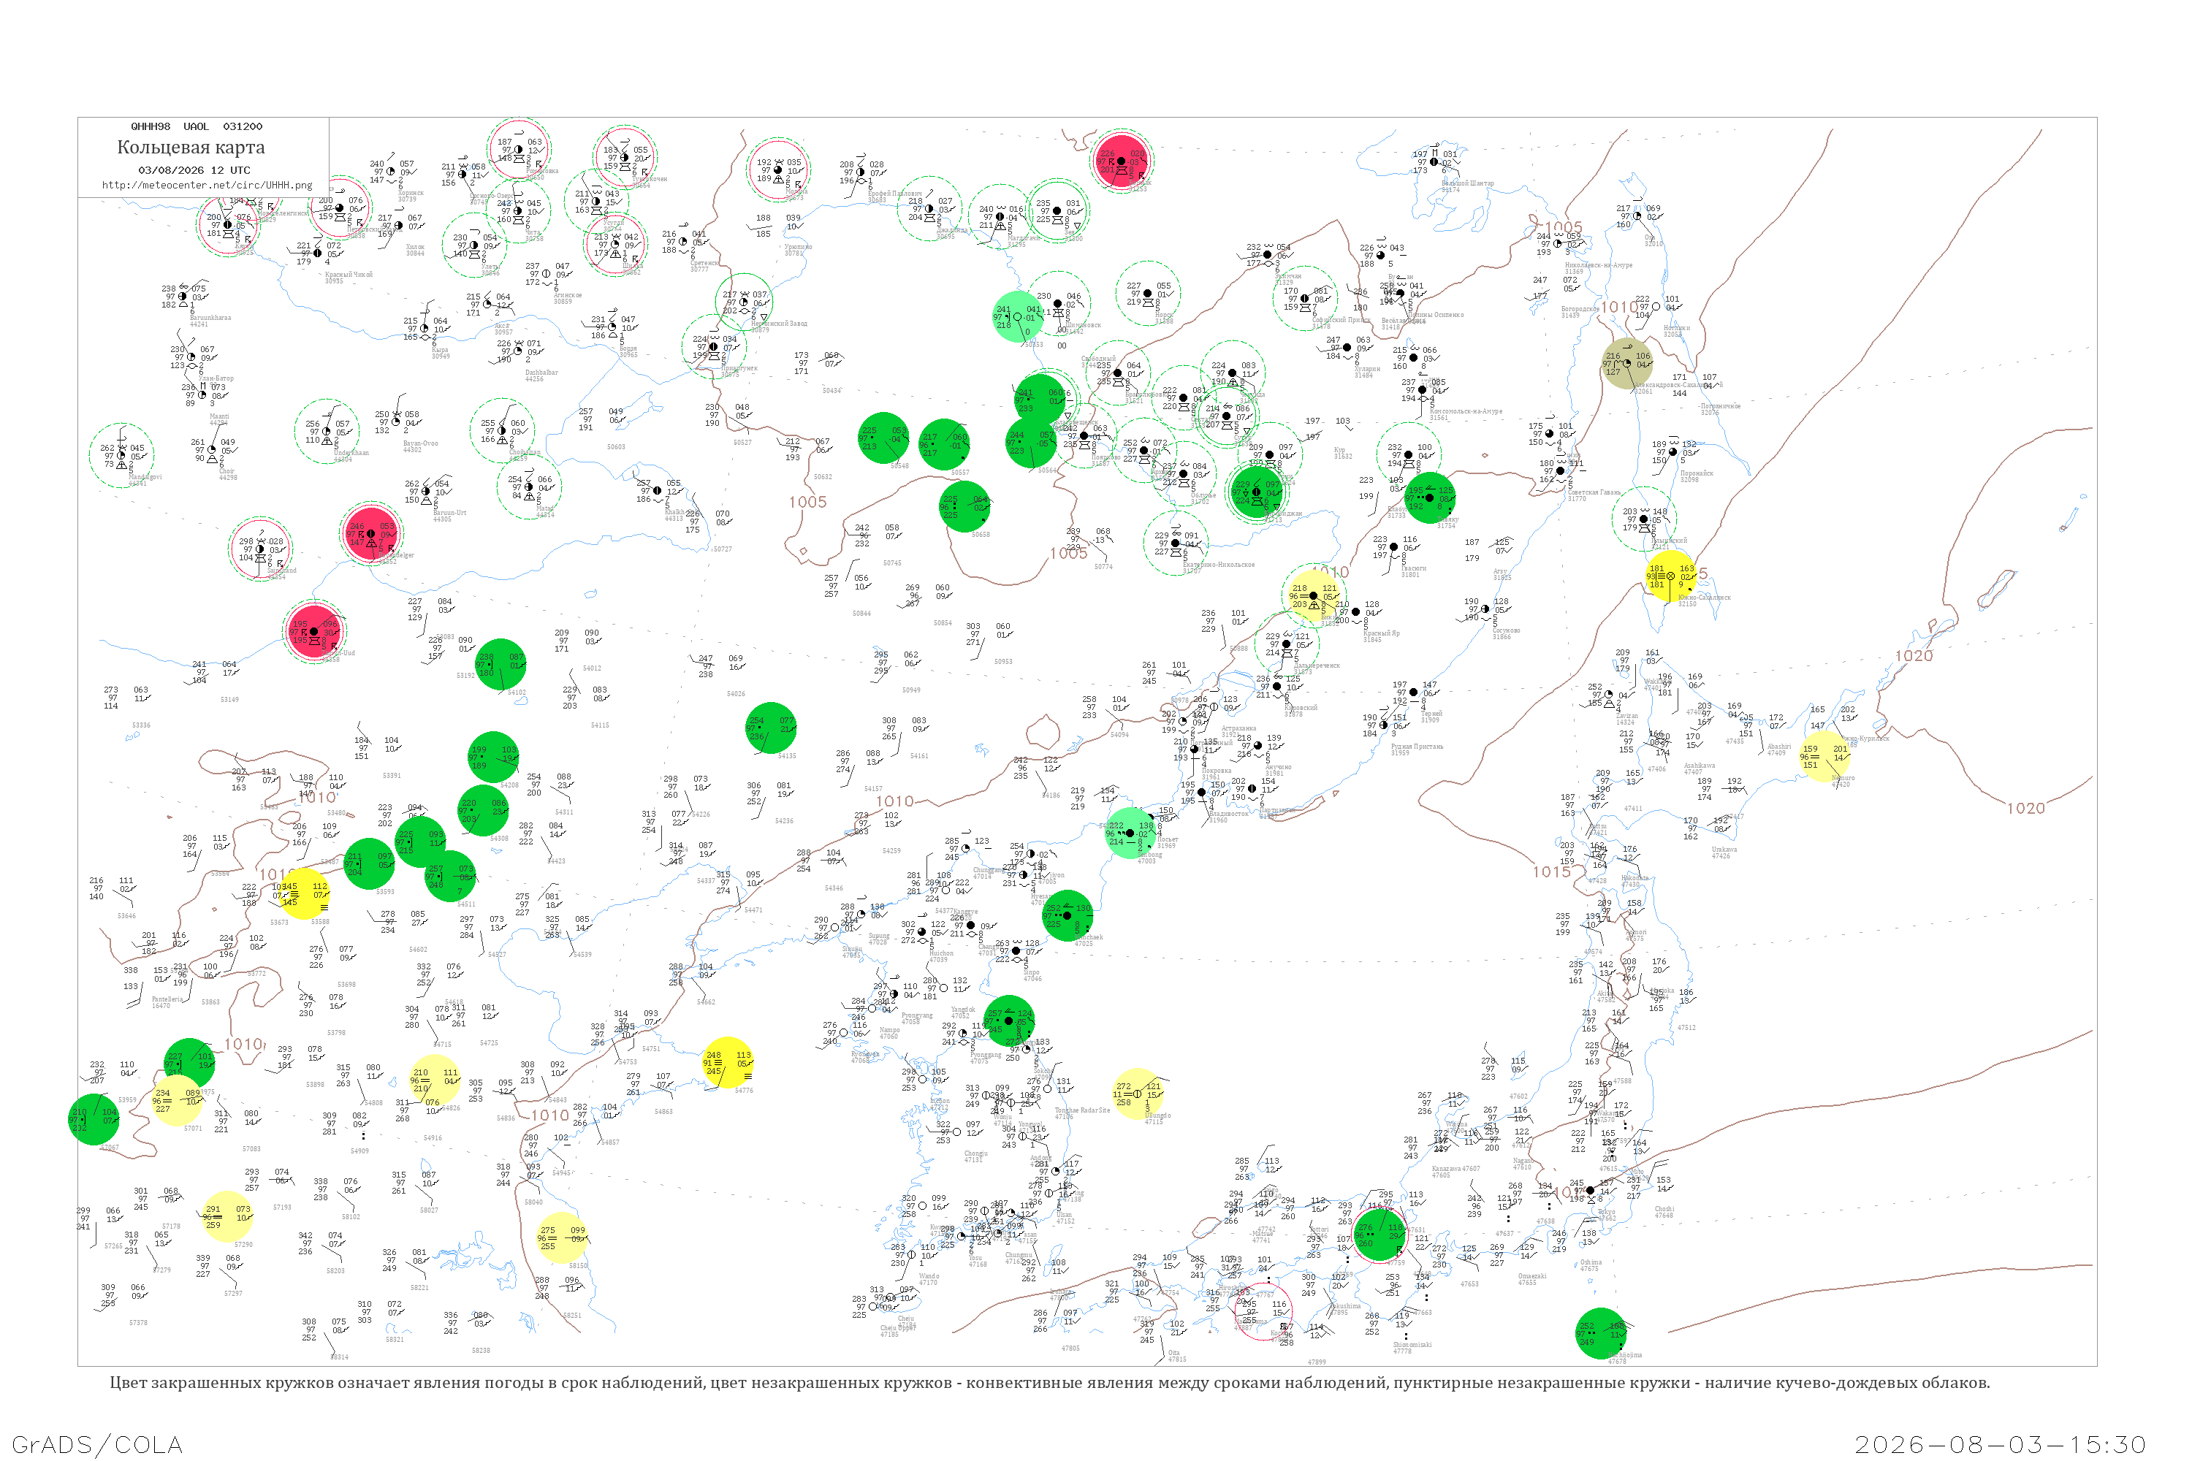Click the station label "Борзя"

(628, 348)
